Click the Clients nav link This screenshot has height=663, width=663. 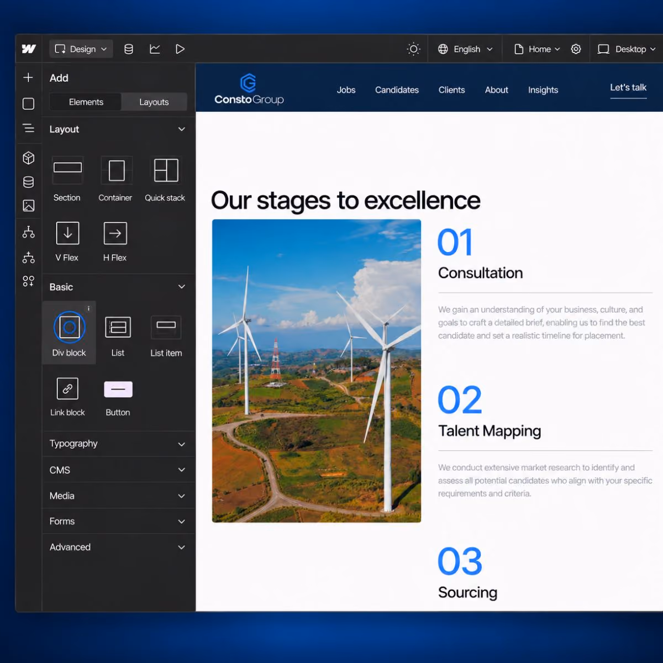point(451,90)
